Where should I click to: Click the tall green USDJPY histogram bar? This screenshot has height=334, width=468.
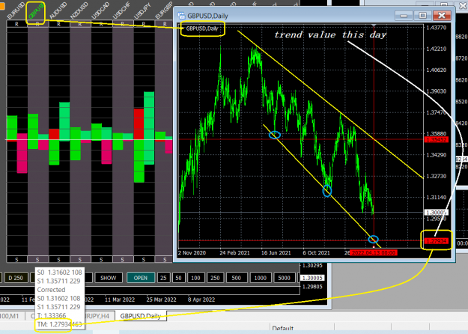(149, 128)
